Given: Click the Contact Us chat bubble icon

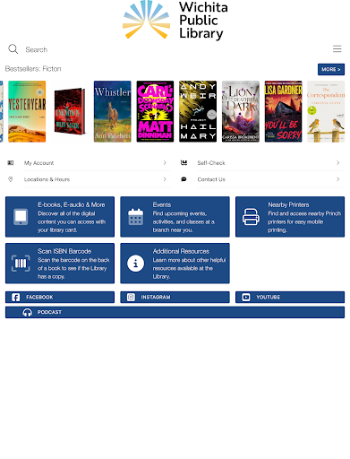Looking at the screenshot, I should (184, 179).
